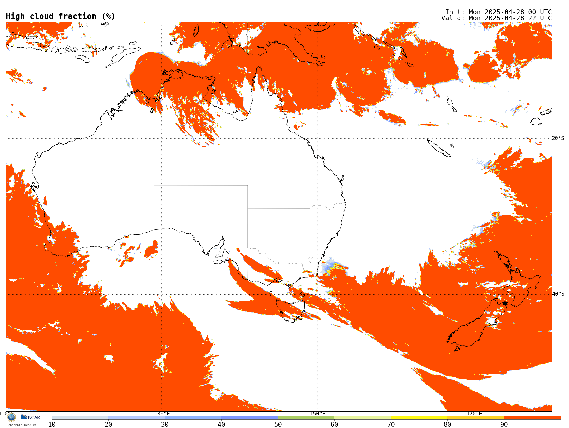Click the 40°S latitude label
This screenshot has height=428, width=569.
coord(558,294)
